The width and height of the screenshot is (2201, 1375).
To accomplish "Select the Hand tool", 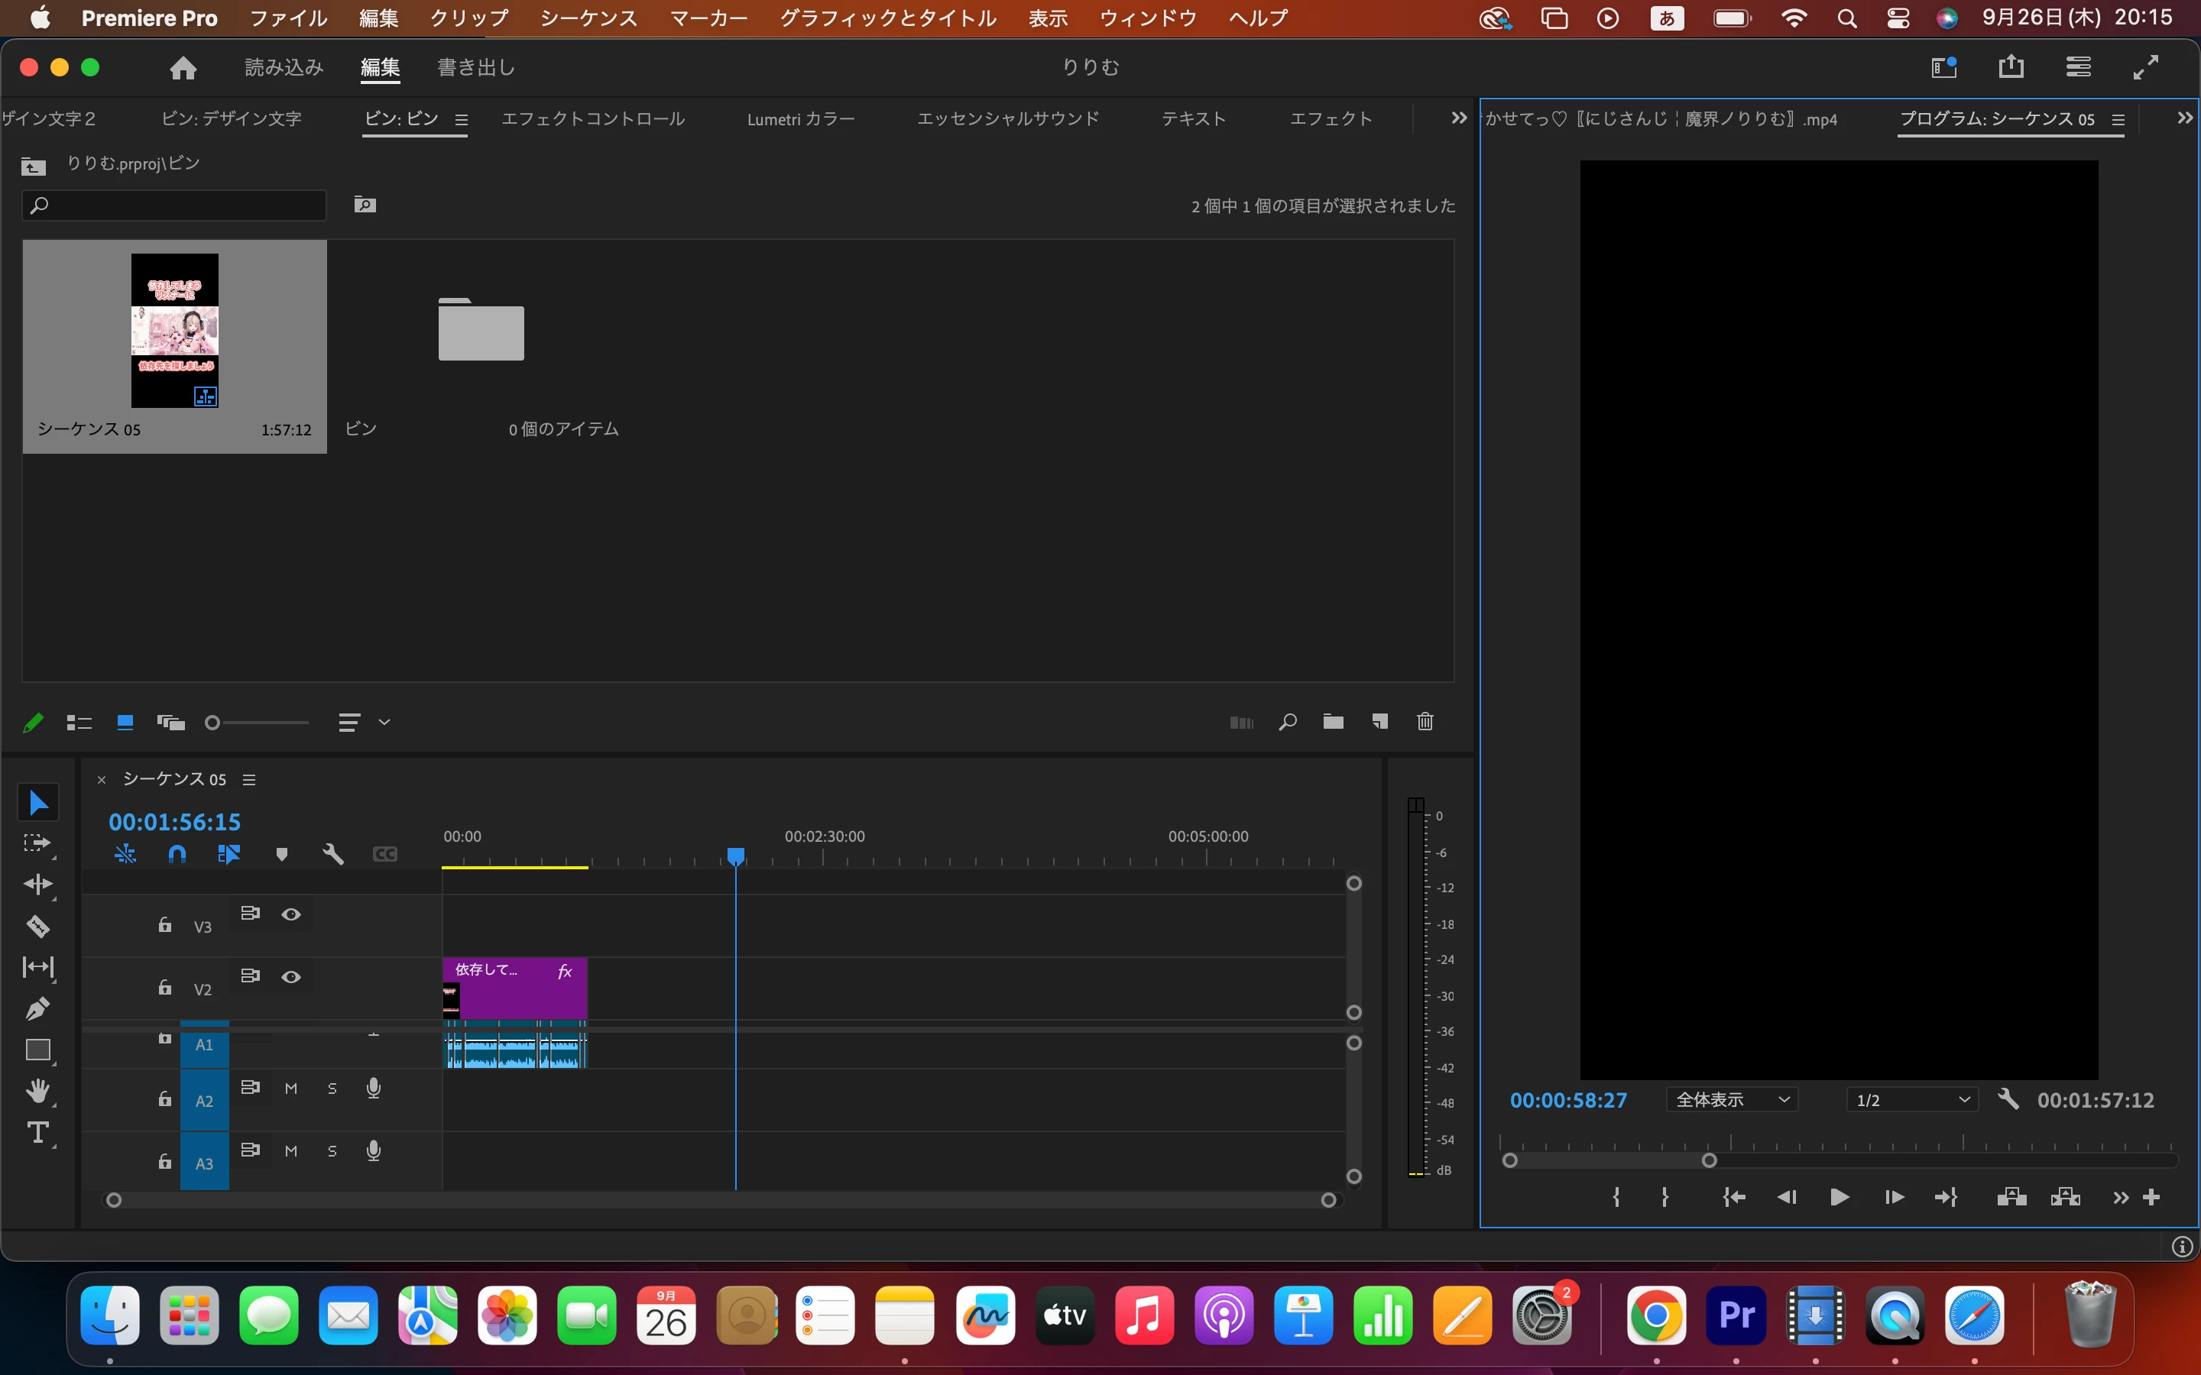I will click(37, 1090).
